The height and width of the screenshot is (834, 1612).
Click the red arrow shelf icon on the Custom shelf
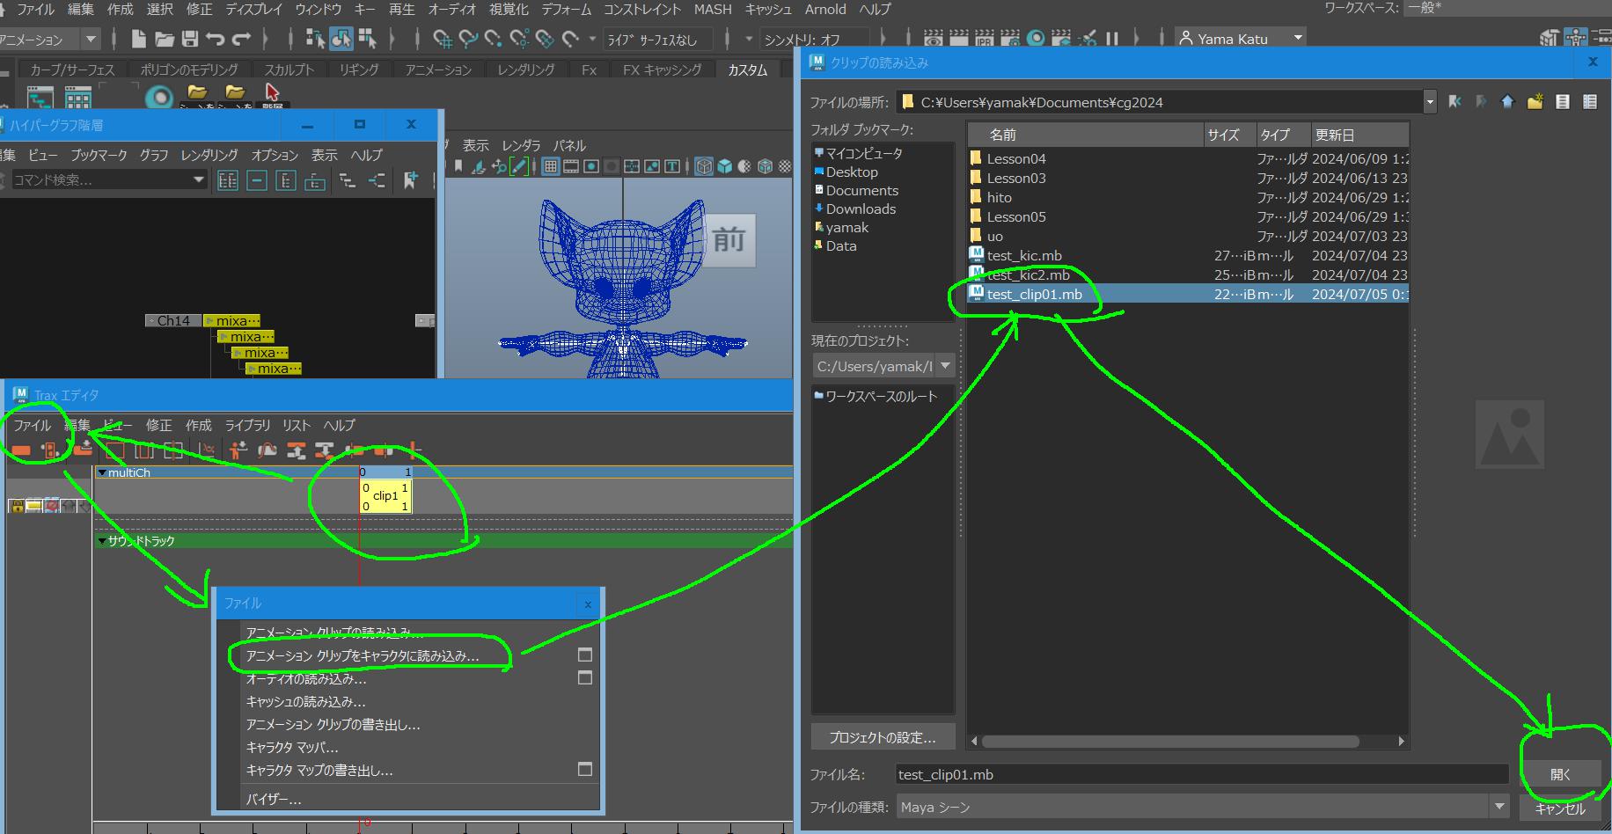coord(272,92)
